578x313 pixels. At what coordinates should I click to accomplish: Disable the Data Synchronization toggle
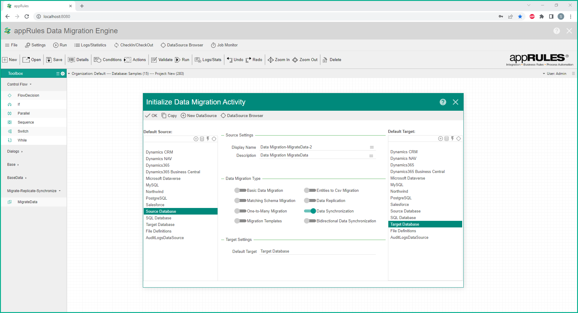point(310,211)
